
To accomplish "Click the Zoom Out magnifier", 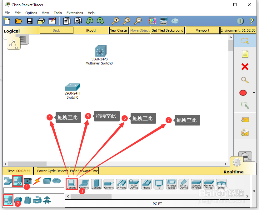I will (x=138, y=21).
